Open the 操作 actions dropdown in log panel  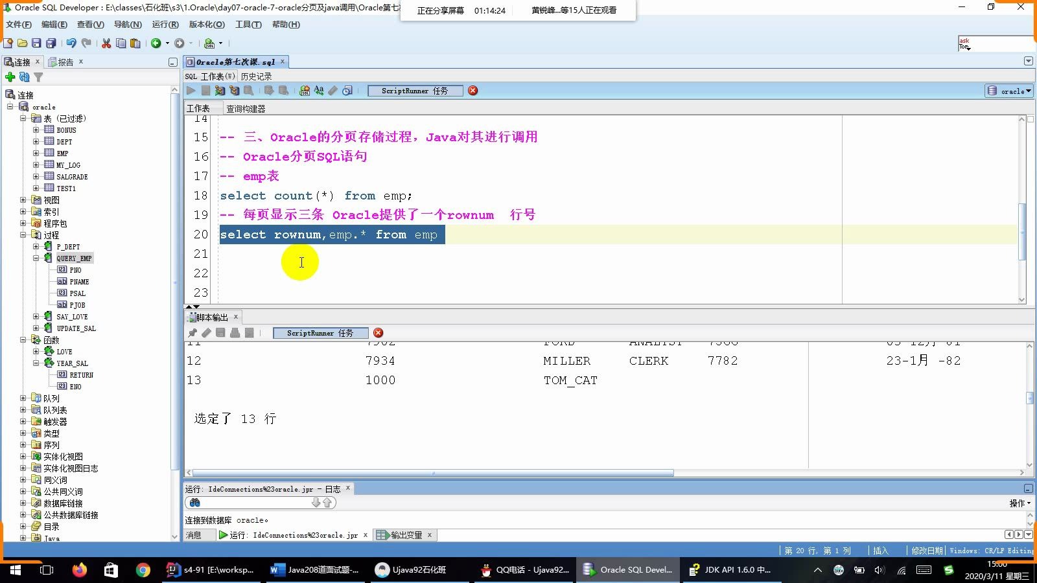1020,503
